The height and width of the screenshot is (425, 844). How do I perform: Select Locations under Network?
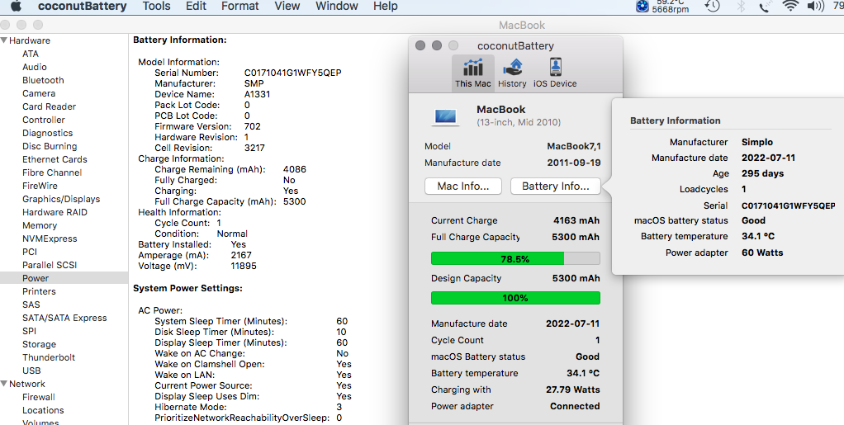[43, 410]
